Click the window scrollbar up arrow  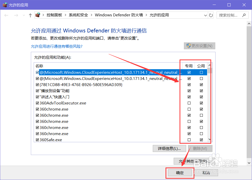[249, 24]
